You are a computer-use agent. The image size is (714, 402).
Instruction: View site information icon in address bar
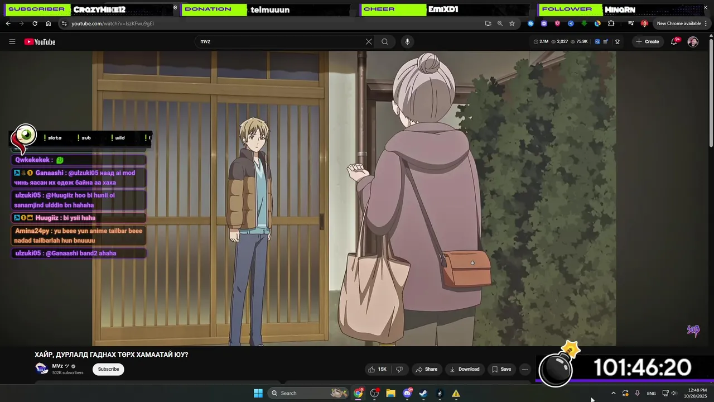tap(64, 23)
